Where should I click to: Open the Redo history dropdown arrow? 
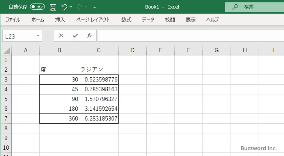point(86,7)
